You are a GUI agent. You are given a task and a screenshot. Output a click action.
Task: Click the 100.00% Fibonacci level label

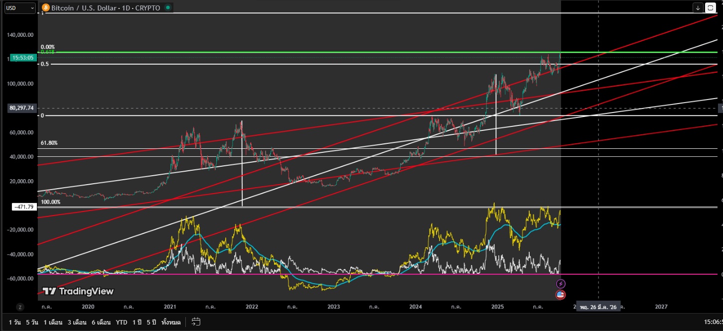click(x=50, y=202)
